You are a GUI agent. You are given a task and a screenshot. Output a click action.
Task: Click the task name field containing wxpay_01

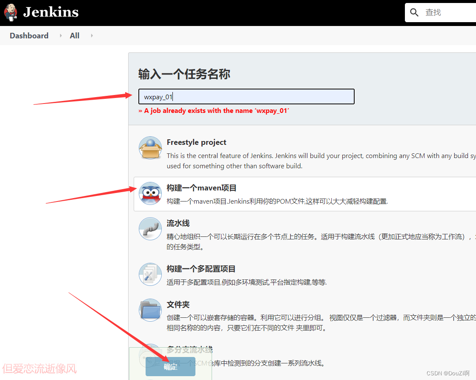[246, 97]
